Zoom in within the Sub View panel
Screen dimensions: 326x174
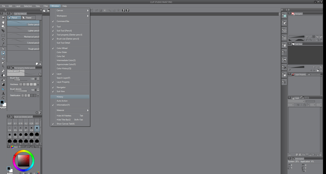[x=317, y=67]
